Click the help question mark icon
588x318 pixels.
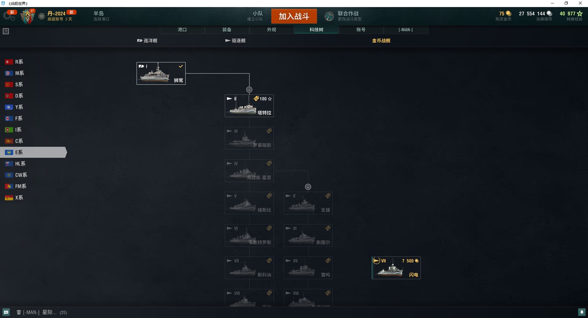pyautogui.click(x=6, y=31)
